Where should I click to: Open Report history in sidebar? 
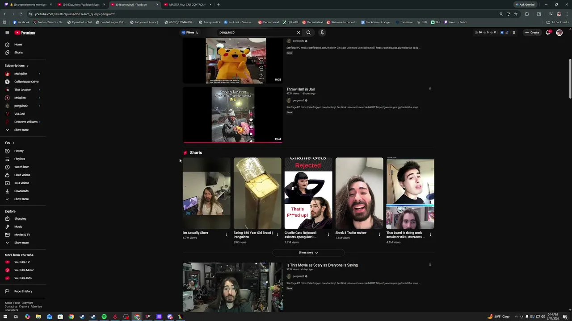[x=23, y=291]
